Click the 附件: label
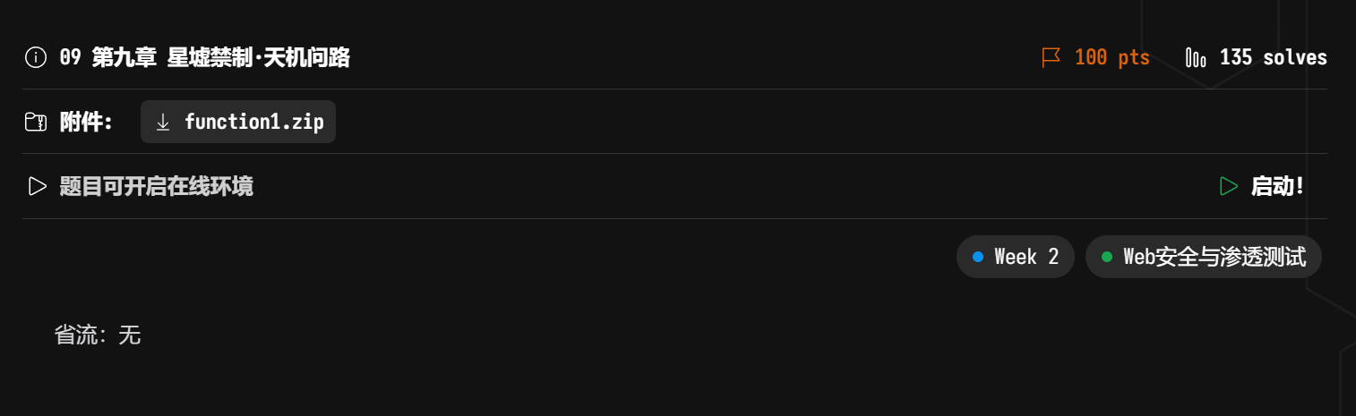The image size is (1356, 416). [x=86, y=123]
